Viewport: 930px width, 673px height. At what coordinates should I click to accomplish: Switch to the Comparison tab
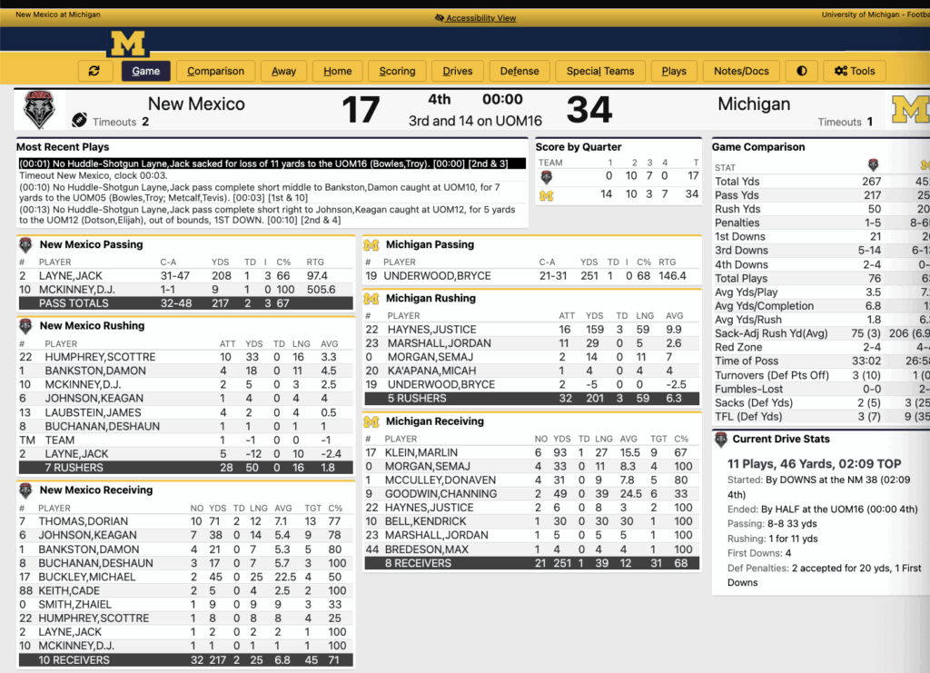tap(215, 71)
